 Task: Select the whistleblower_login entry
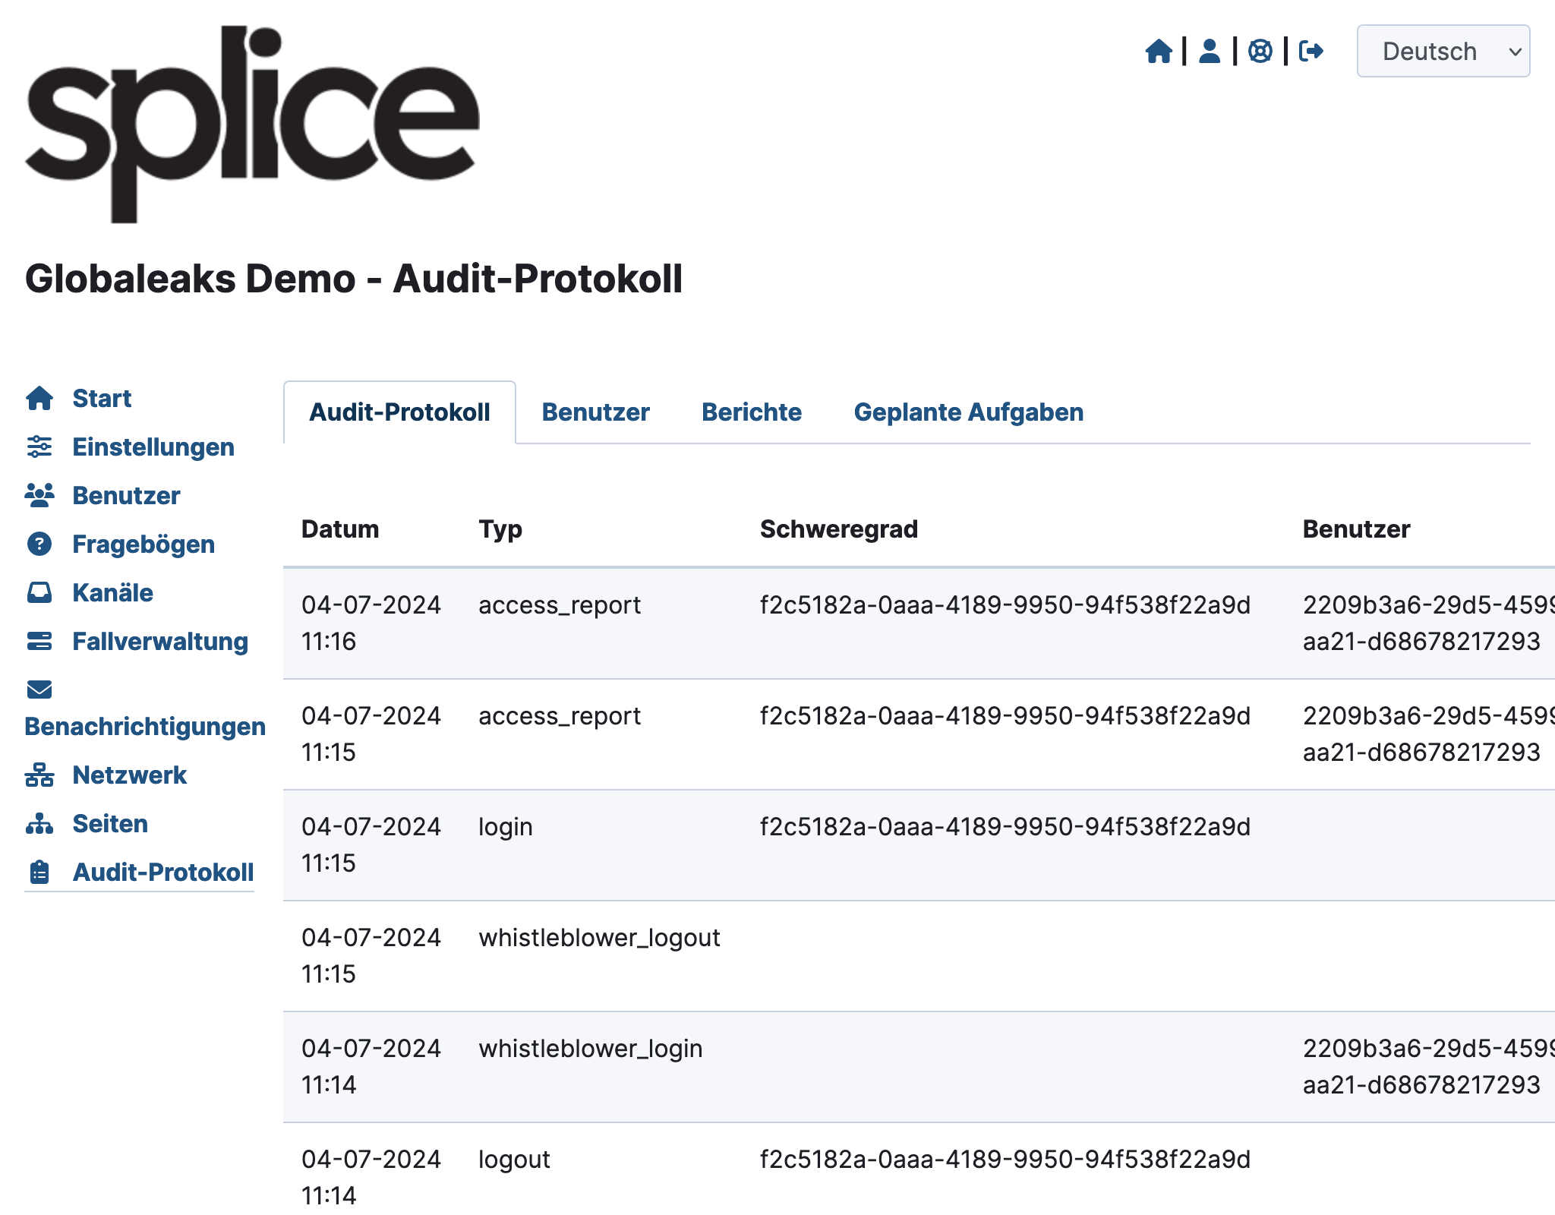click(x=591, y=1049)
